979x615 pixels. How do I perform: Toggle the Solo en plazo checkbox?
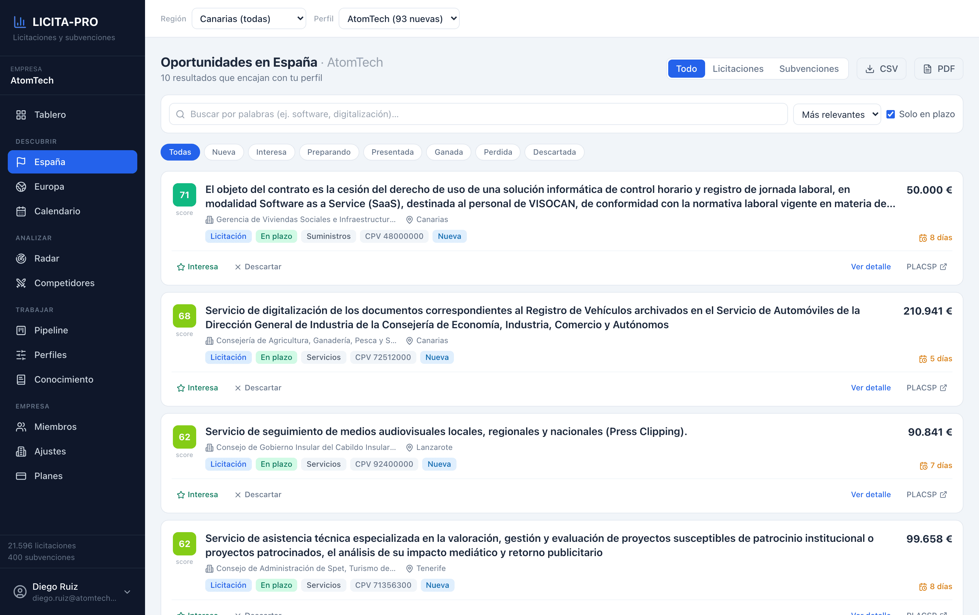(890, 114)
